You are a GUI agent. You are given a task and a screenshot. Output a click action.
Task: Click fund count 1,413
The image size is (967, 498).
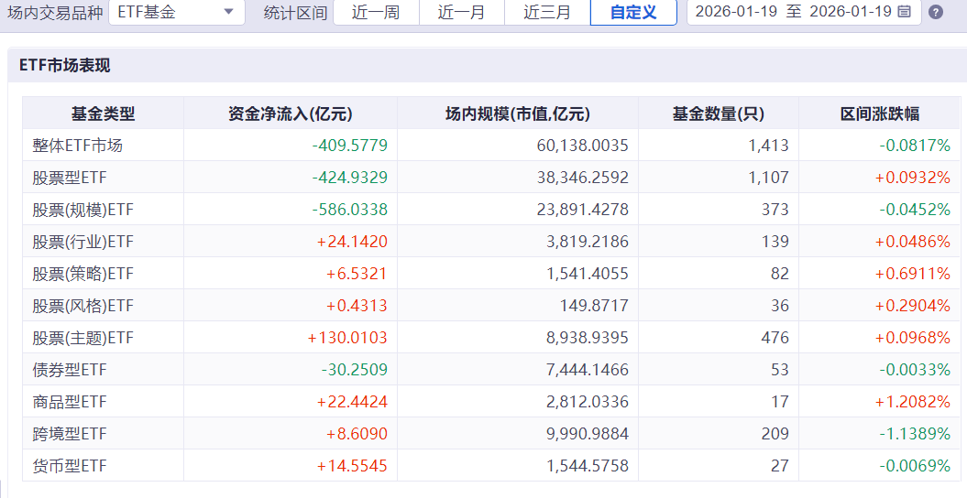[x=768, y=146]
